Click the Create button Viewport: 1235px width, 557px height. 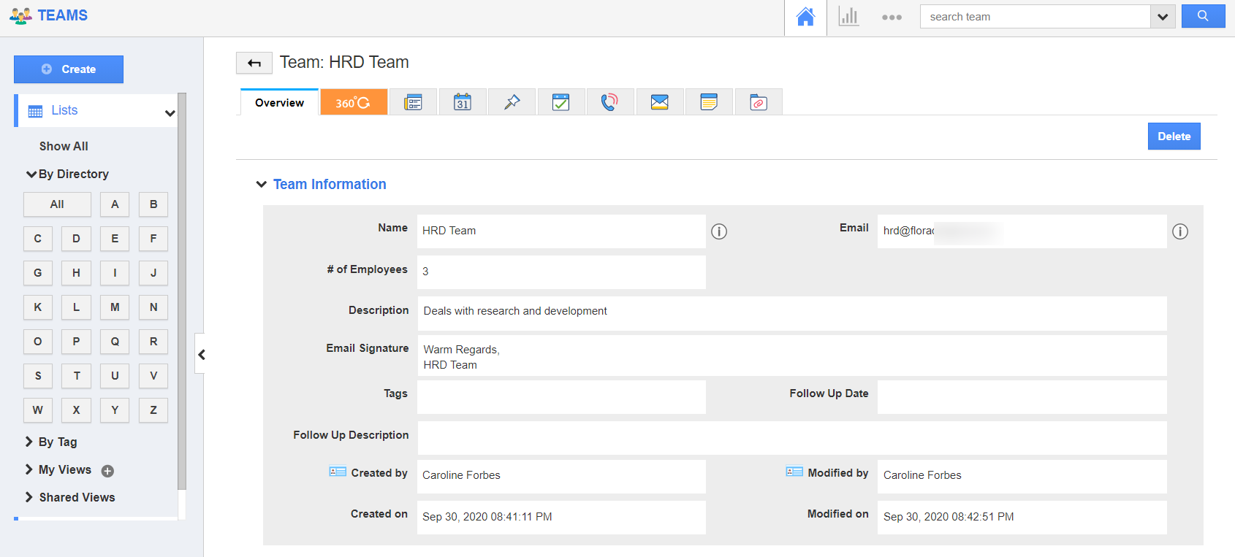(69, 69)
